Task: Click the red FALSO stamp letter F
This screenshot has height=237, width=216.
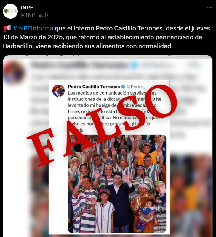Action: (x=41, y=146)
